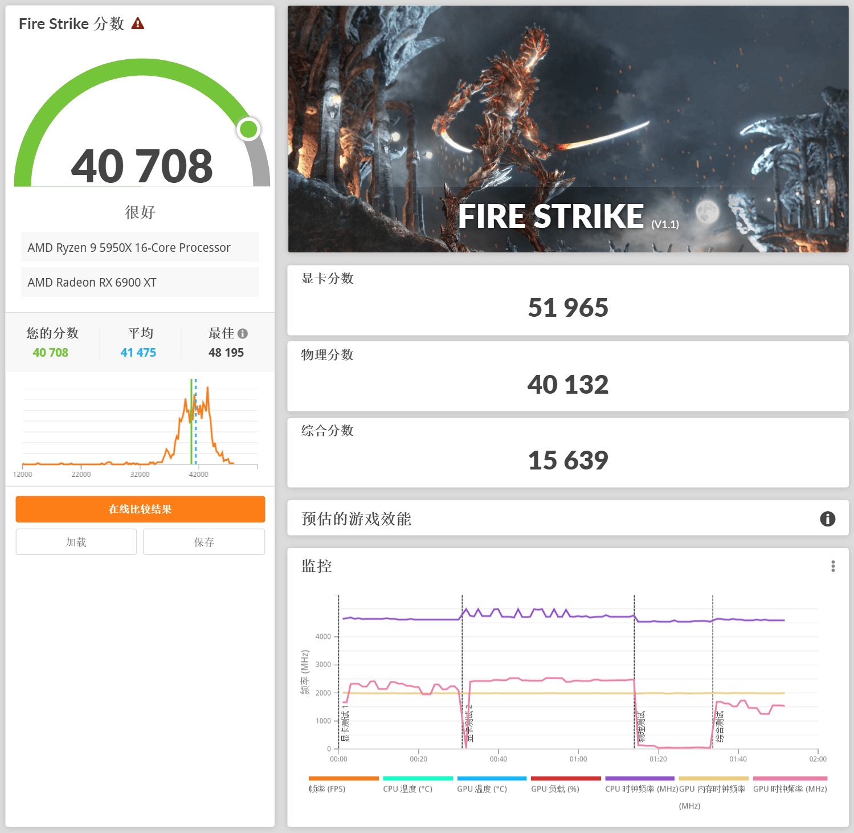Click the 平均 score 41 475
The image size is (854, 833).
[x=138, y=353]
